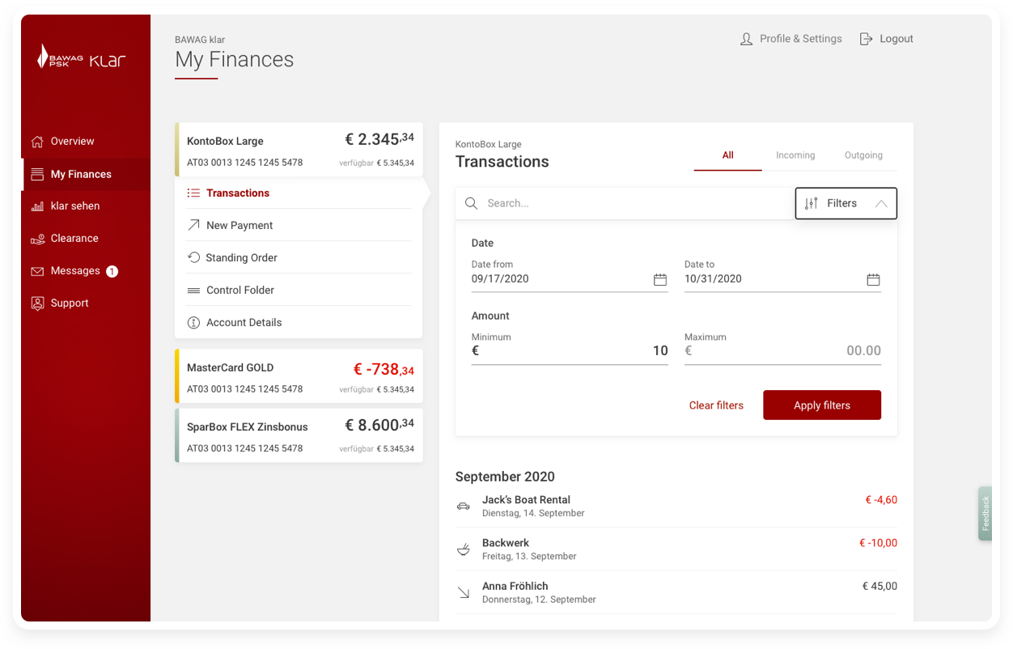
Task: Click the Overview home icon in sidebar
Action: pos(37,142)
